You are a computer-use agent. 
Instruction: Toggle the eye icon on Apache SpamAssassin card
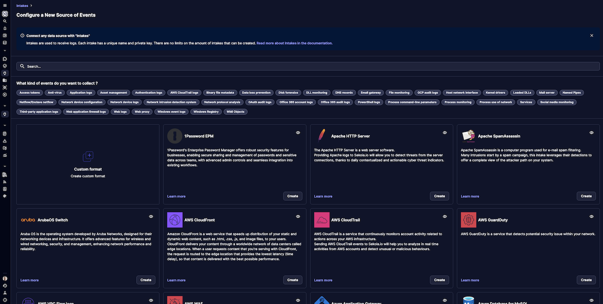pyautogui.click(x=592, y=133)
